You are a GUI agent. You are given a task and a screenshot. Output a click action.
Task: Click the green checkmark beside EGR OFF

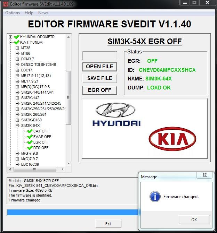(30, 142)
